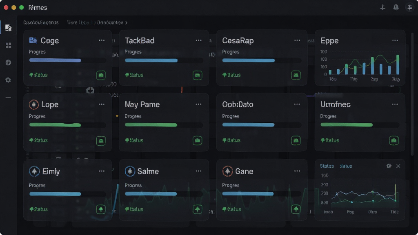Click the notification bell icon
Viewport: 418px width, 235px height.
click(396, 7)
